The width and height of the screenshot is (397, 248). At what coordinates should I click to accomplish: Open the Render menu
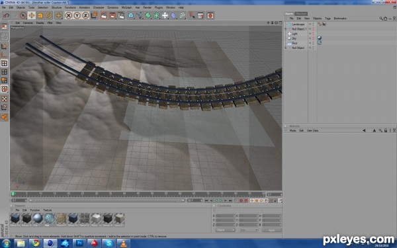coord(147,7)
